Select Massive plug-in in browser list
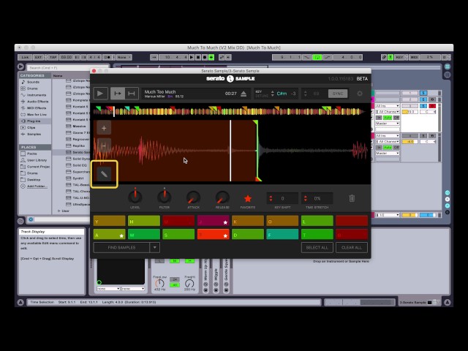Viewport: 468px width, 351px height. 79,127
